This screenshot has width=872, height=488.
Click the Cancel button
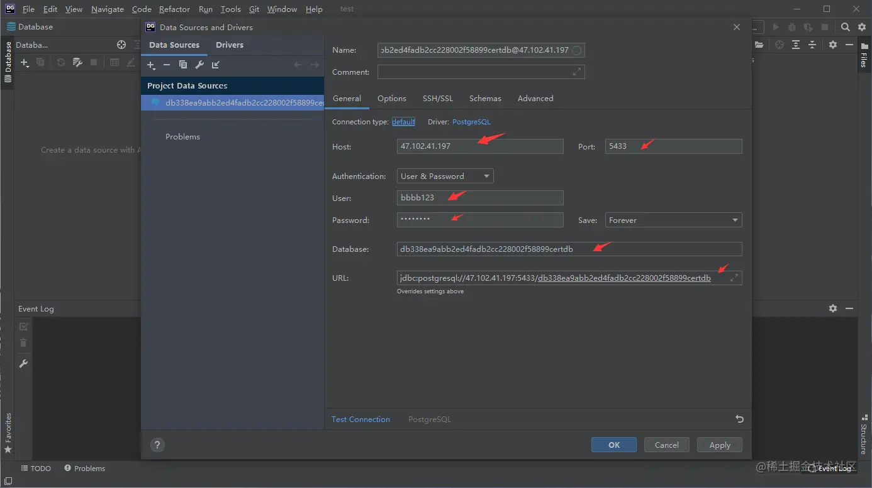click(x=667, y=445)
